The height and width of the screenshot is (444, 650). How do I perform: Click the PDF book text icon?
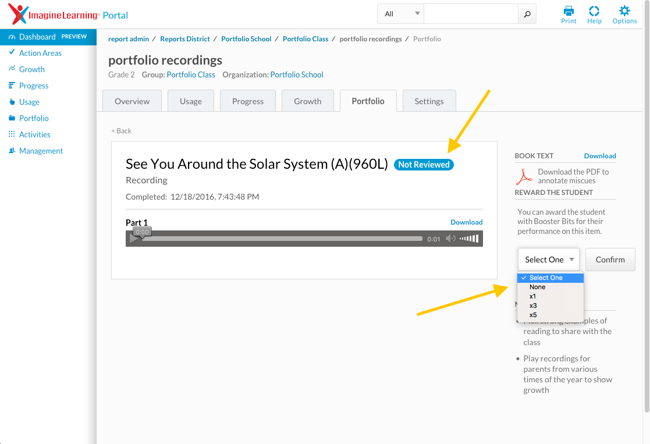(x=526, y=176)
